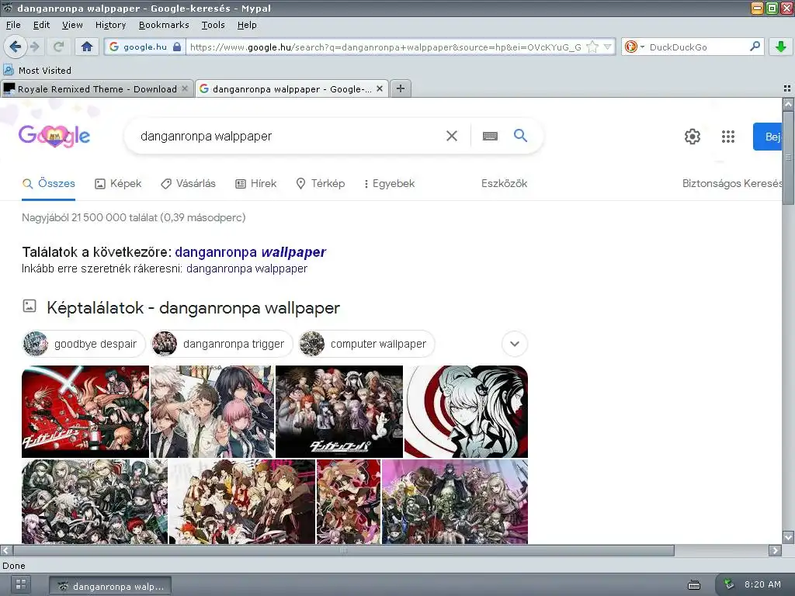Open the on-screen keyboard input tool
This screenshot has width=795, height=596.
[x=490, y=136]
